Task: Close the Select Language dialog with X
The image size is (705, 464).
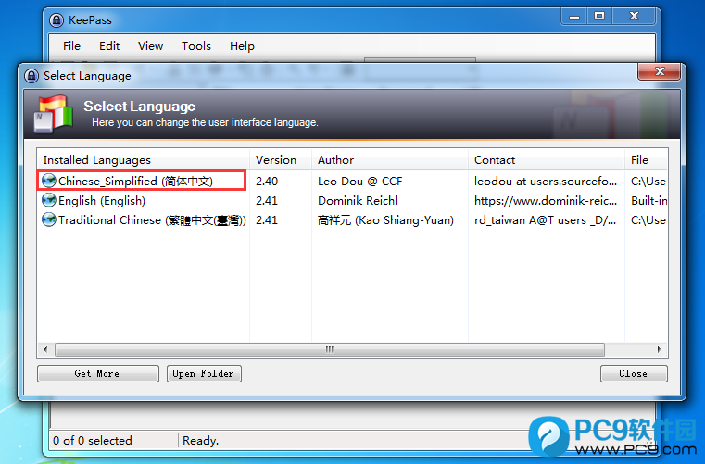Action: (x=660, y=71)
